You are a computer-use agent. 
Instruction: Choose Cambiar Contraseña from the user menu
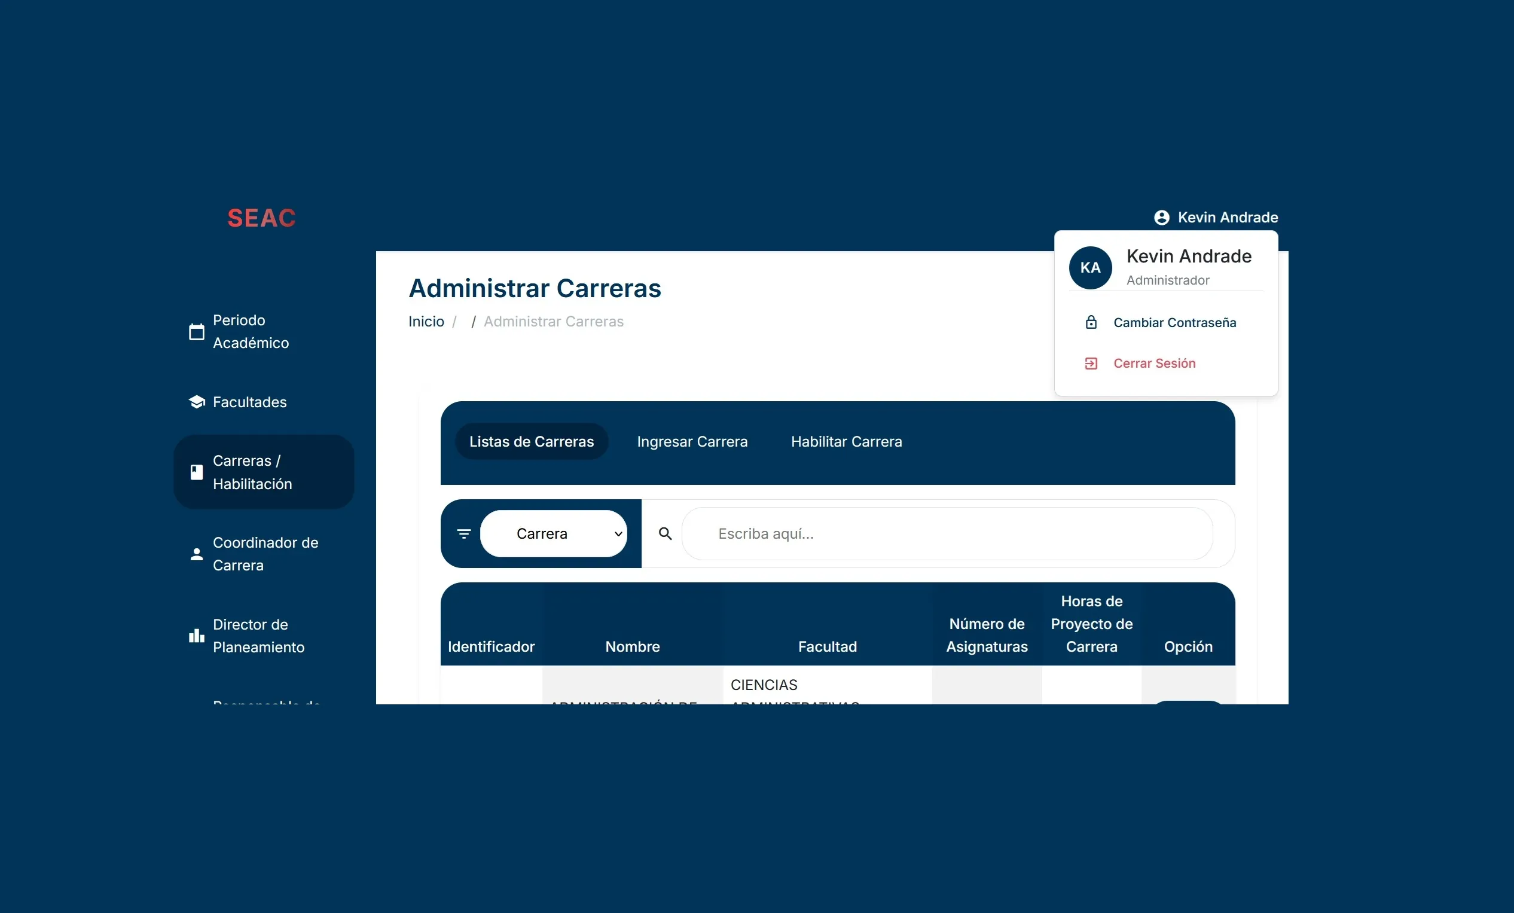1174,322
